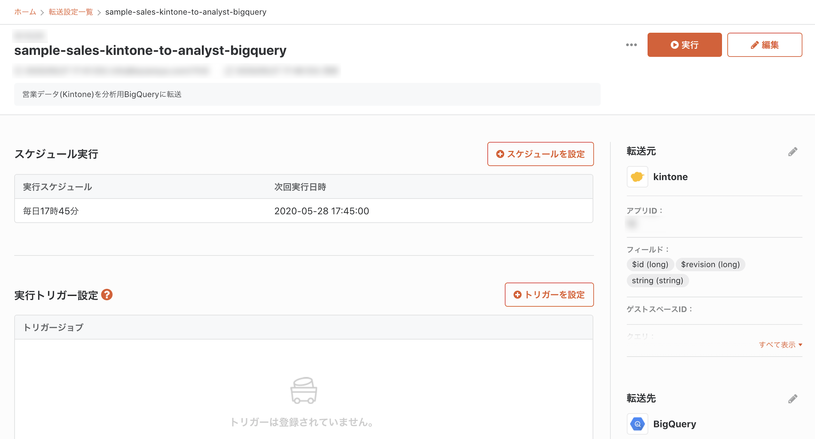Click the 編集 edit button

tap(764, 45)
